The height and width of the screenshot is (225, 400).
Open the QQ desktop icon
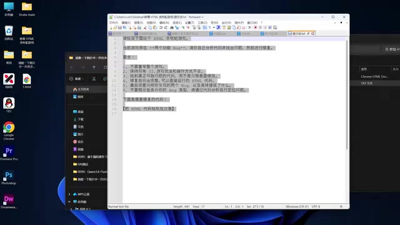(9, 105)
